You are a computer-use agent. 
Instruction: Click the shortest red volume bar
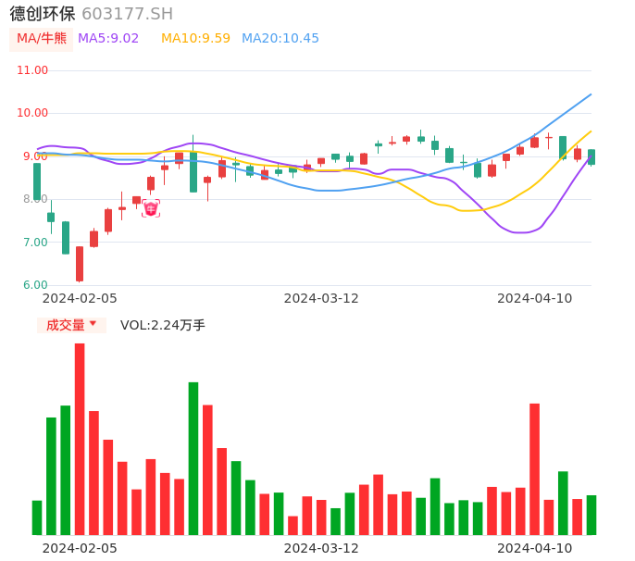pos(293,525)
